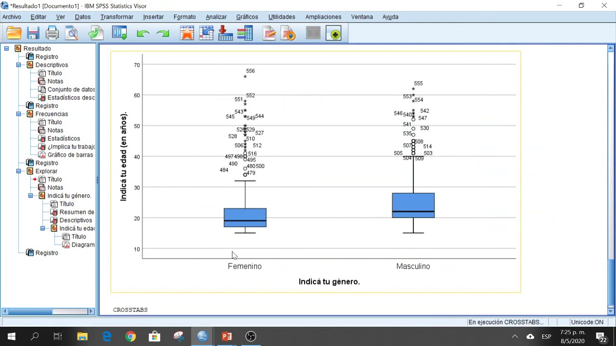Open the Windows Start menu
The height and width of the screenshot is (346, 616).
12,336
